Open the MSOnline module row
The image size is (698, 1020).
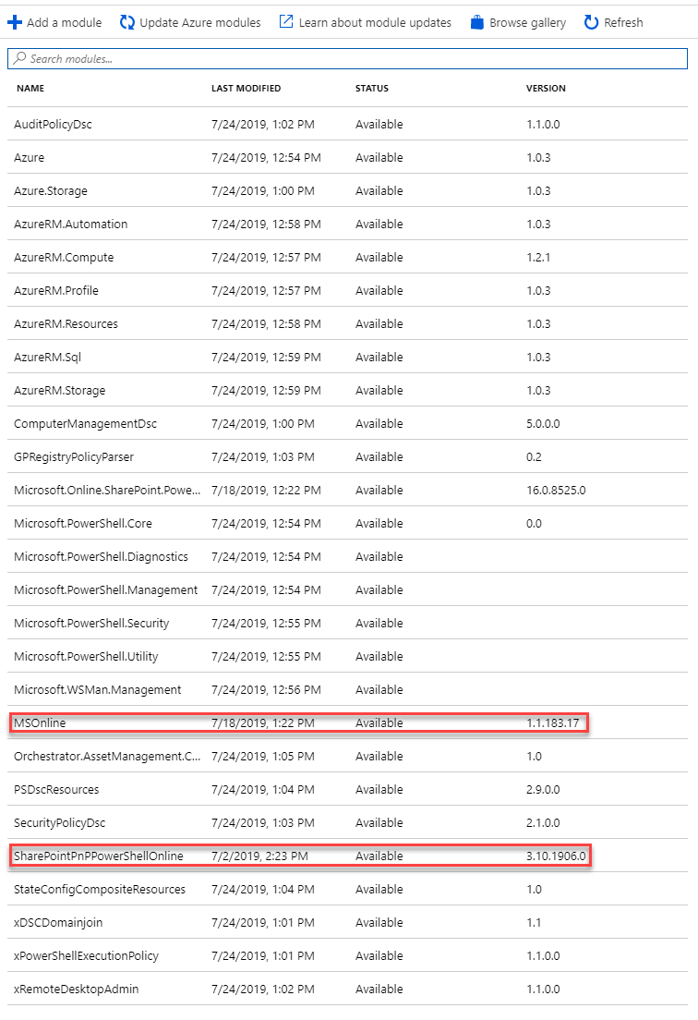point(348,722)
